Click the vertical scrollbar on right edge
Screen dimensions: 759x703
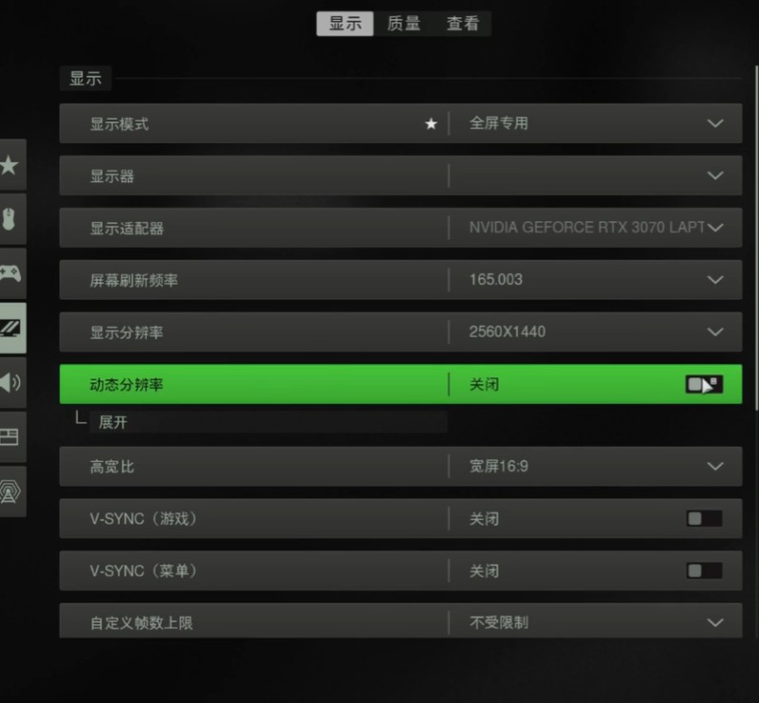pyautogui.click(x=756, y=238)
